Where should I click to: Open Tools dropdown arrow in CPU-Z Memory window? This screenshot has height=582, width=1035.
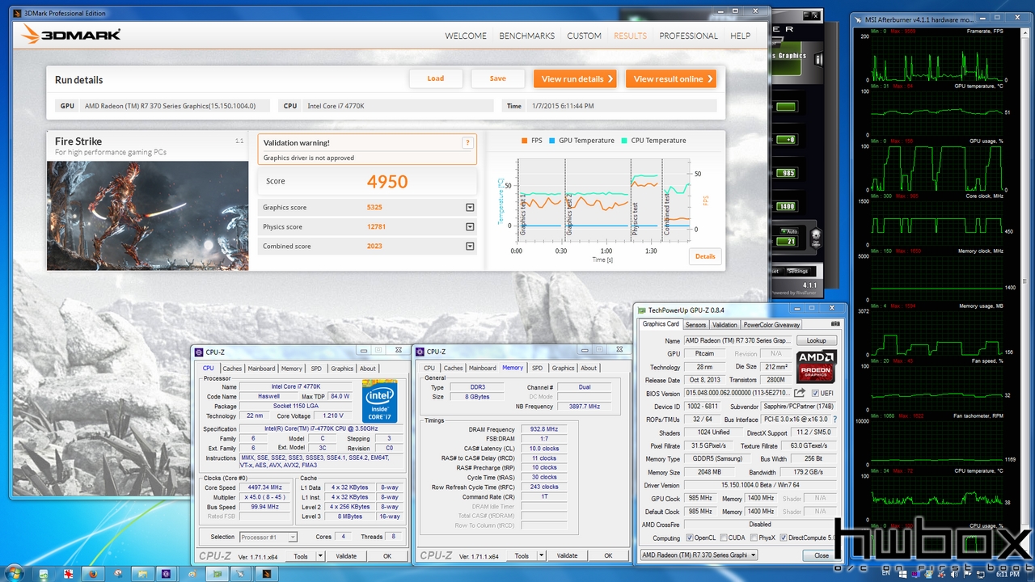(x=543, y=555)
